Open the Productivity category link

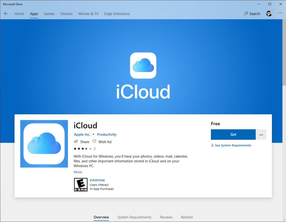point(107,134)
